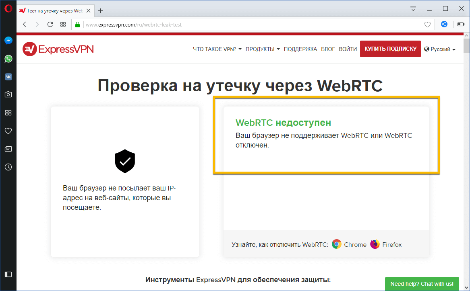470x291 pixels.
Task: Select the VK messenger sidebar icon
Action: click(8, 76)
